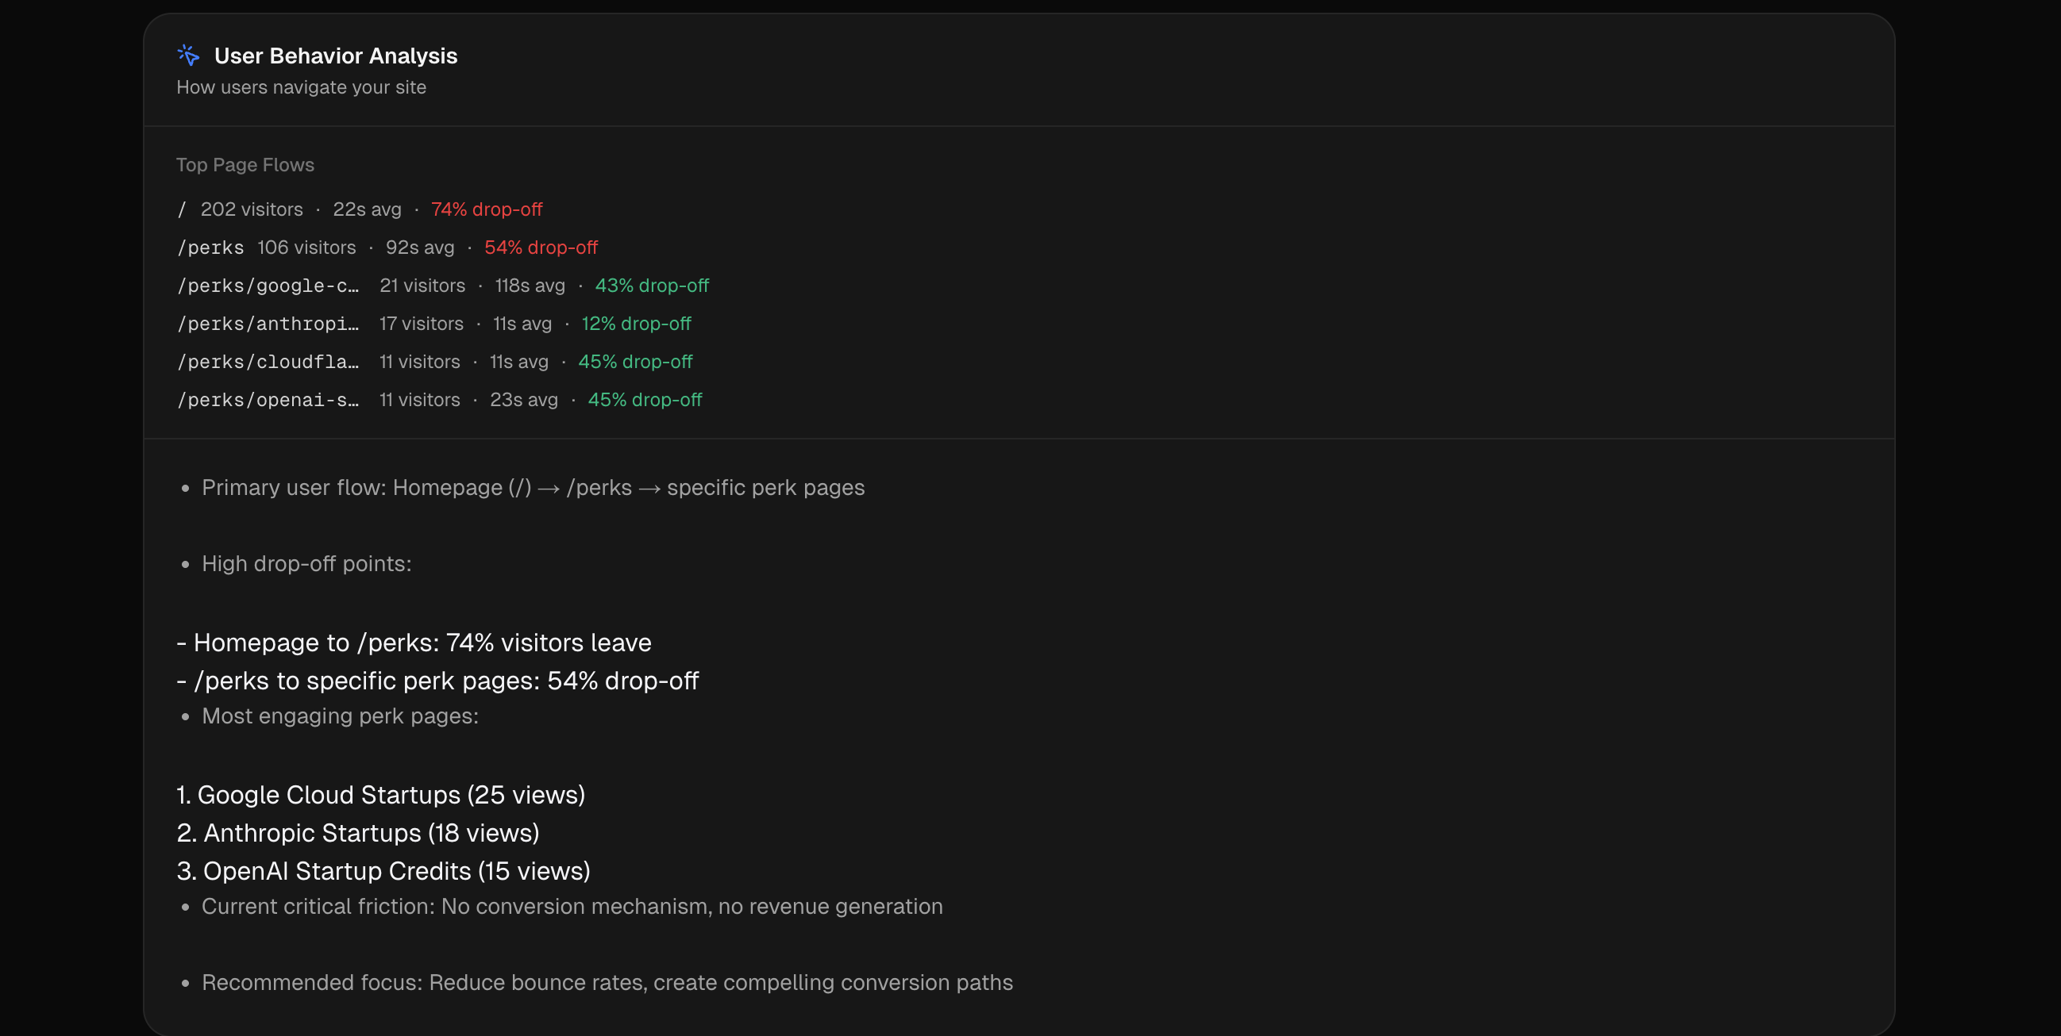Click the green 43% drop-off value

(x=651, y=286)
